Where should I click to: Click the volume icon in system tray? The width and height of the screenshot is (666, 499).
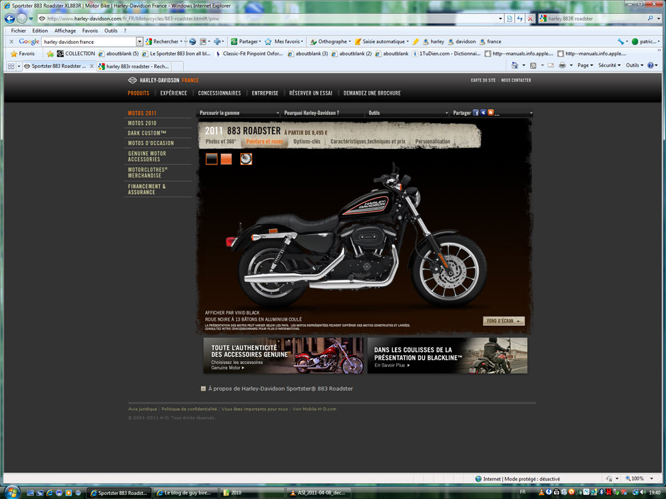point(643,492)
